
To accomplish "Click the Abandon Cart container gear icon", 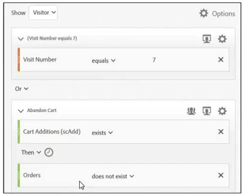I will (x=222, y=111).
